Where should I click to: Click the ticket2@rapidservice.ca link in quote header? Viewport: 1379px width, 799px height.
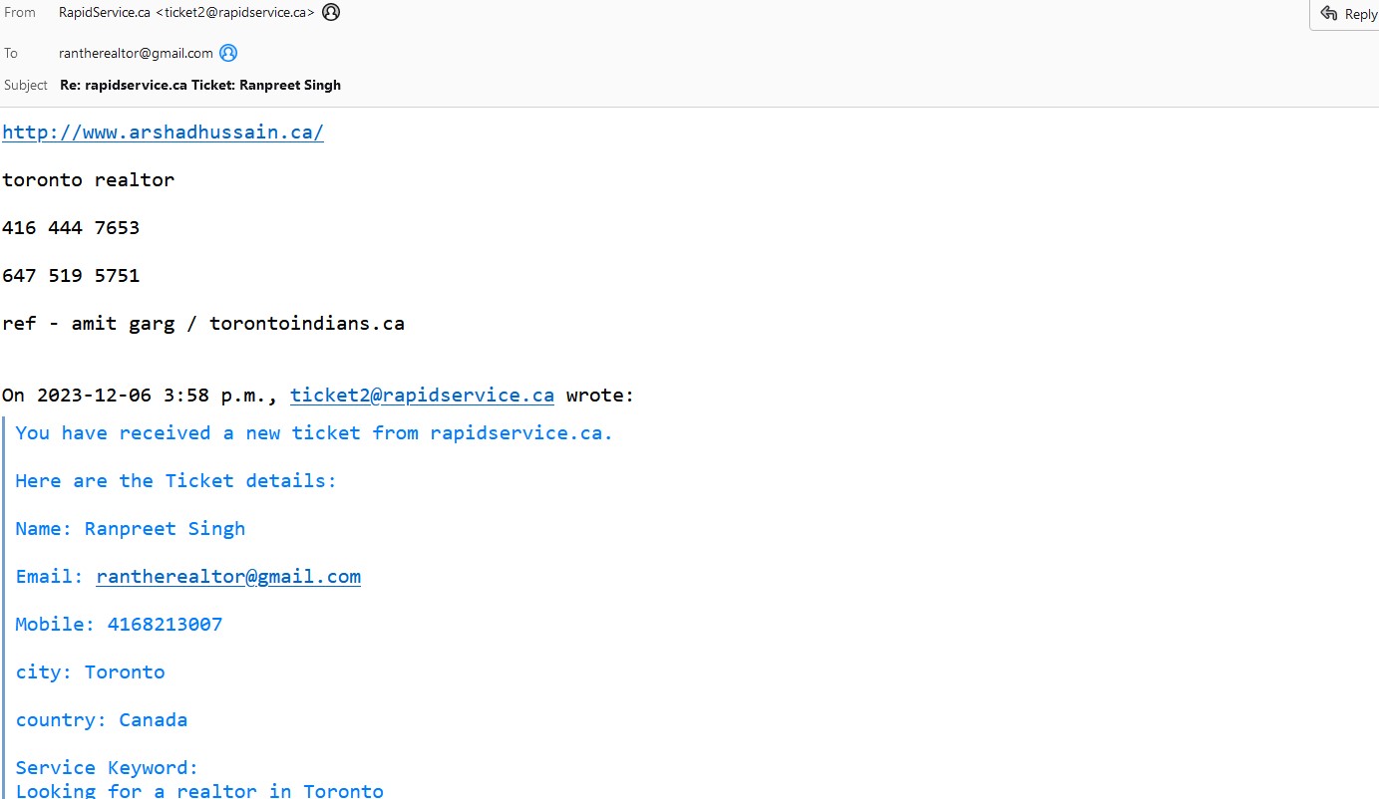point(422,396)
